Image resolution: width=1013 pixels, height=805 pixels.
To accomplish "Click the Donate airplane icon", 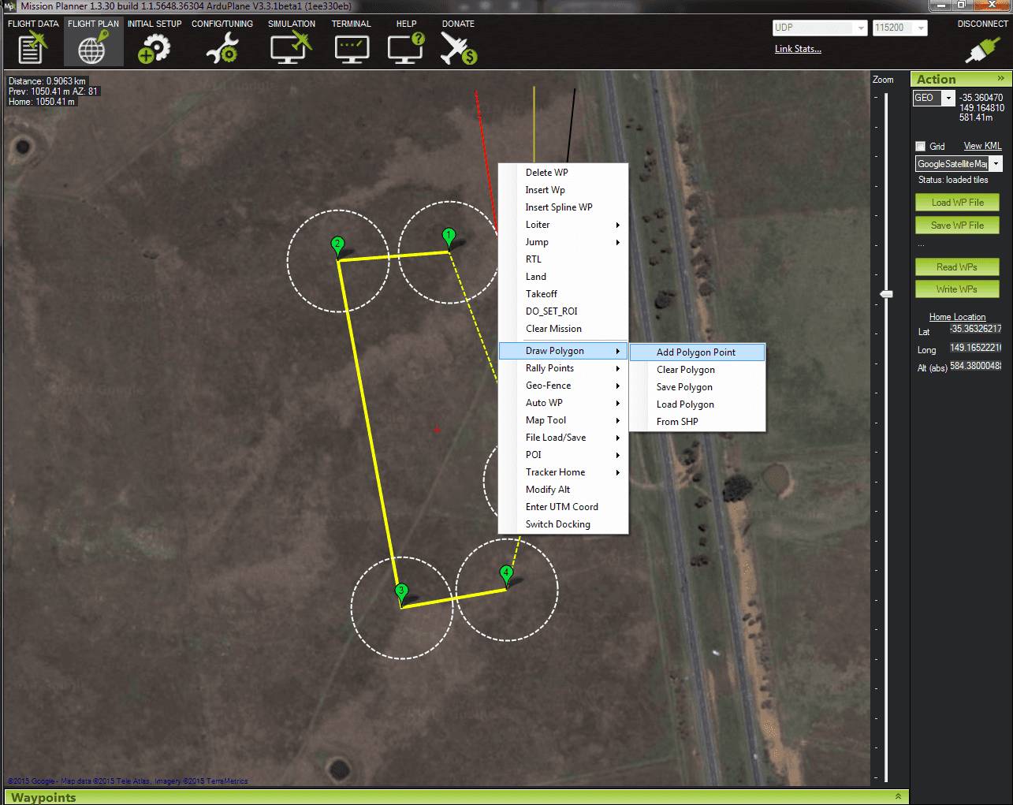I will pos(458,48).
